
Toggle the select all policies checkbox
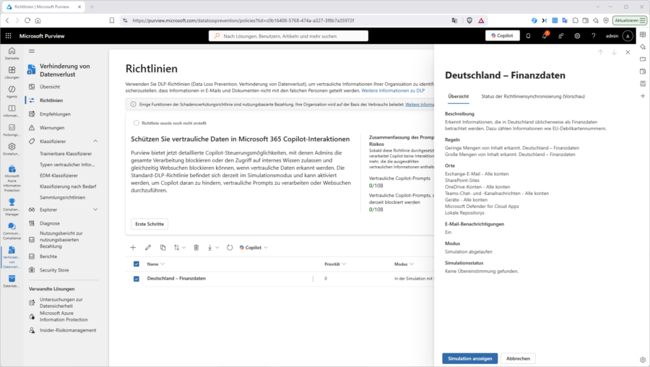[136, 264]
